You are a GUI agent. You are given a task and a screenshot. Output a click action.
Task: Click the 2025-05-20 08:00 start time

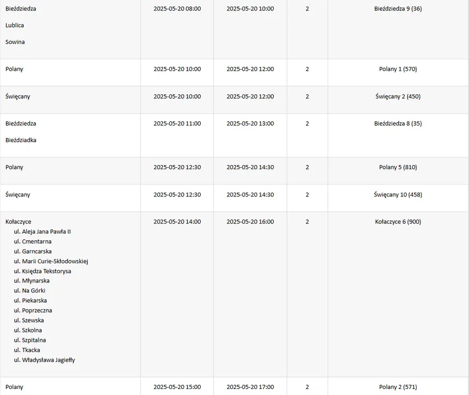pos(177,9)
